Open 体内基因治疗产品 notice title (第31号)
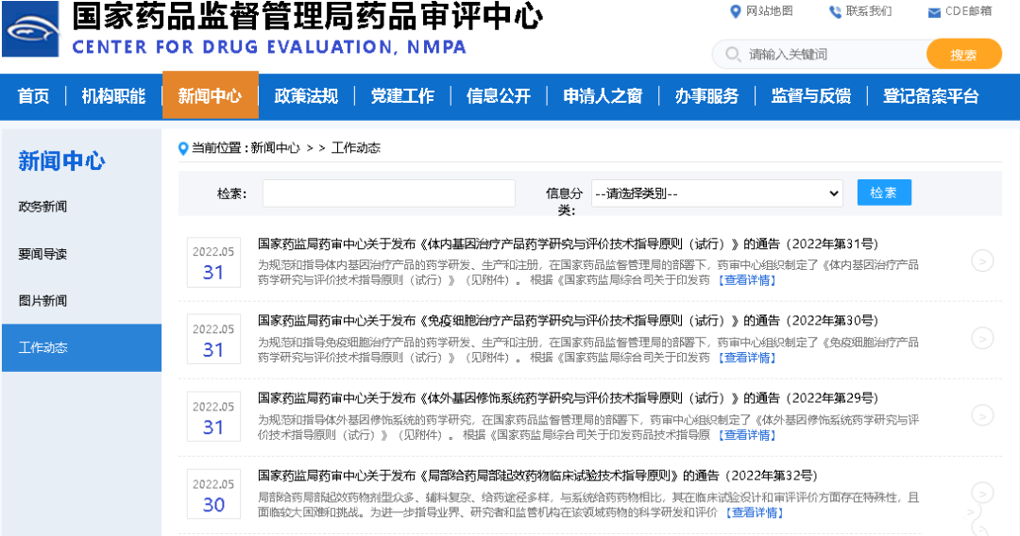The image size is (1020, 536). point(568,243)
